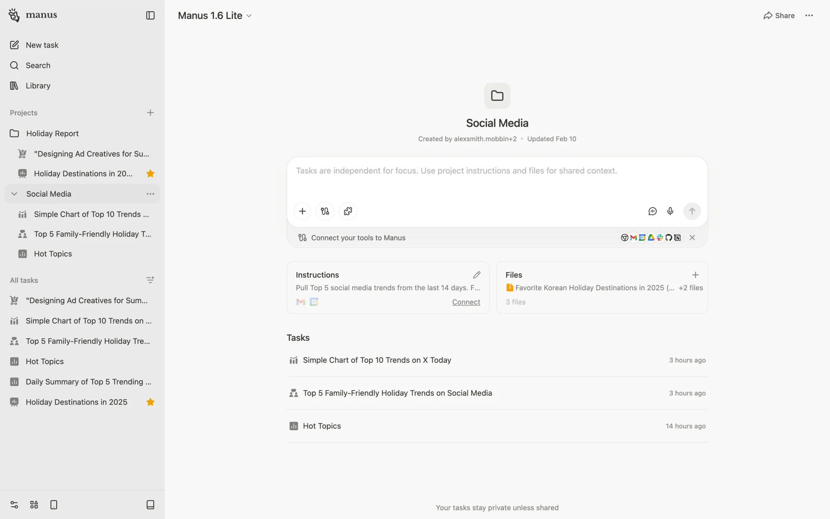Click the plus attachment icon in the prompt box
Image resolution: width=830 pixels, height=519 pixels.
click(302, 211)
